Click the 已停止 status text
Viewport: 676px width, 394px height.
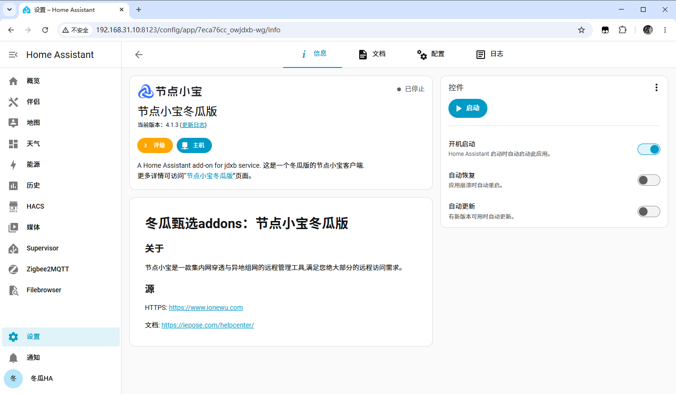pyautogui.click(x=415, y=89)
